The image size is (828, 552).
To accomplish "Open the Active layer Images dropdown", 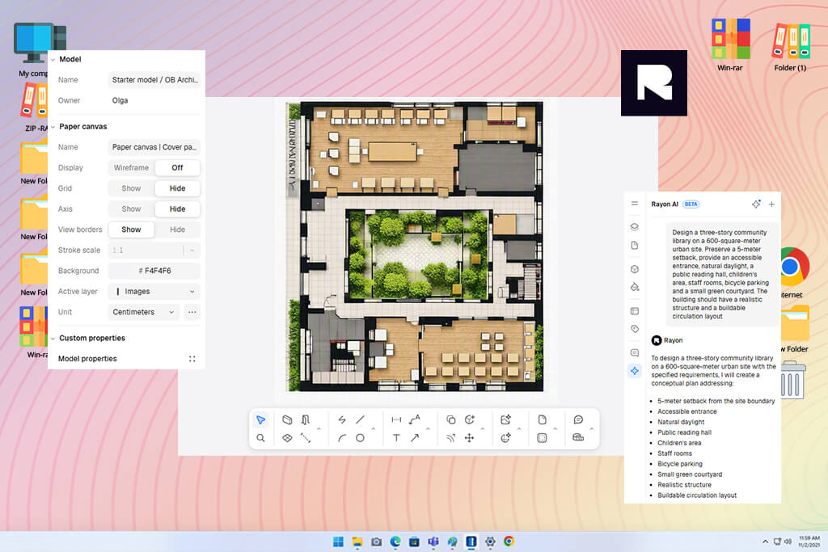I will pos(154,291).
